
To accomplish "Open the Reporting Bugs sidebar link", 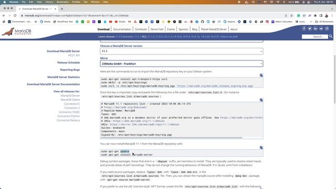I will pyautogui.click(x=70, y=70).
